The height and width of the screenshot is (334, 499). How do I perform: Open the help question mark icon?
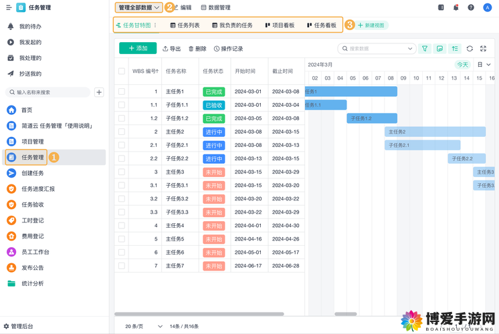pos(471,7)
